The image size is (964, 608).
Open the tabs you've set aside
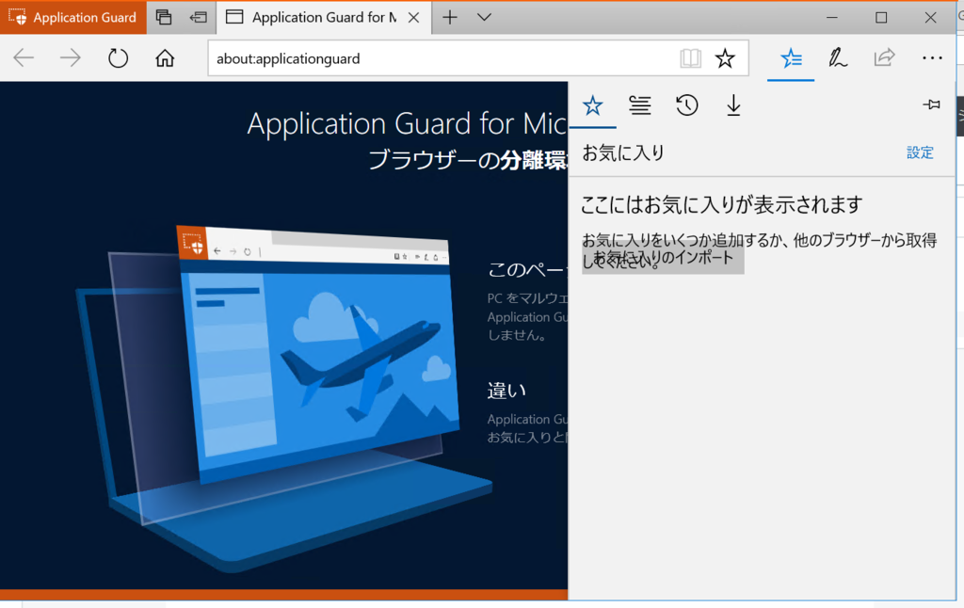click(x=164, y=17)
